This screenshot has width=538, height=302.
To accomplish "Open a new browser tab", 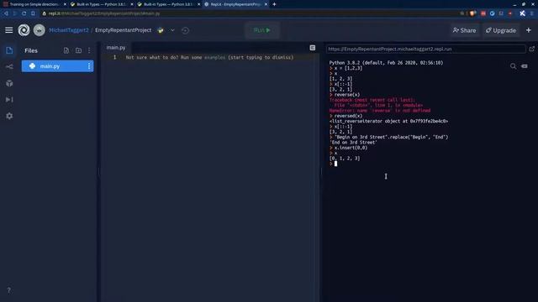I will [x=274, y=4].
